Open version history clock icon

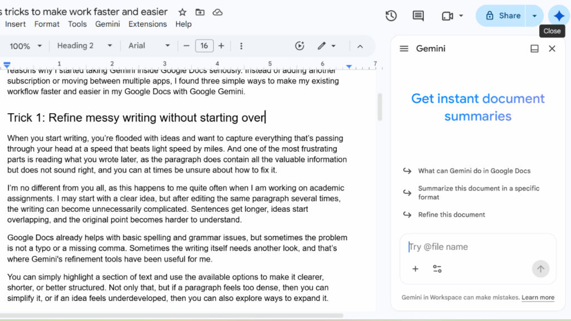pyautogui.click(x=391, y=16)
